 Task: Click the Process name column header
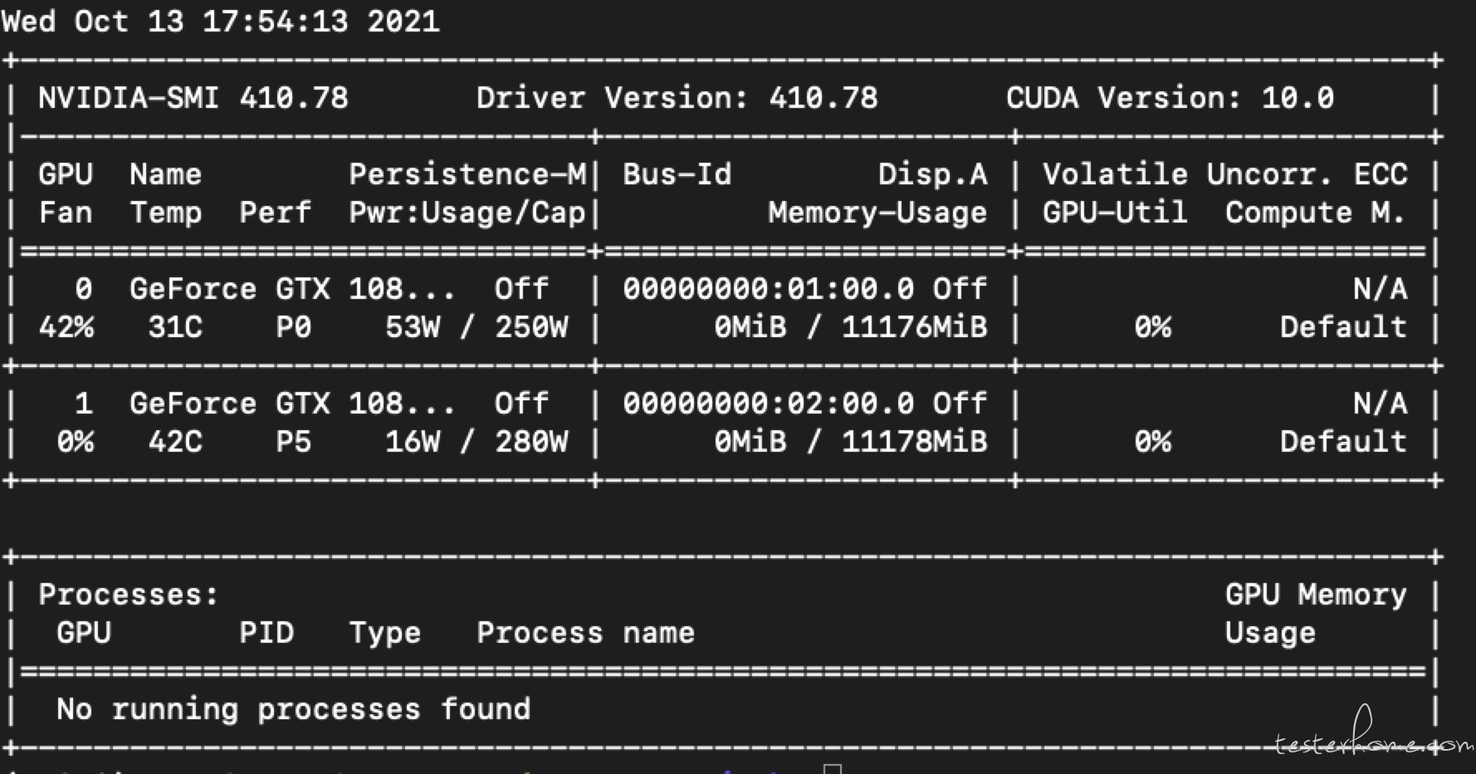[586, 633]
